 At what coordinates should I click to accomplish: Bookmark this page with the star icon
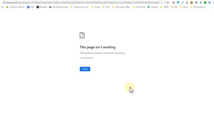pyautogui.click(x=168, y=3)
